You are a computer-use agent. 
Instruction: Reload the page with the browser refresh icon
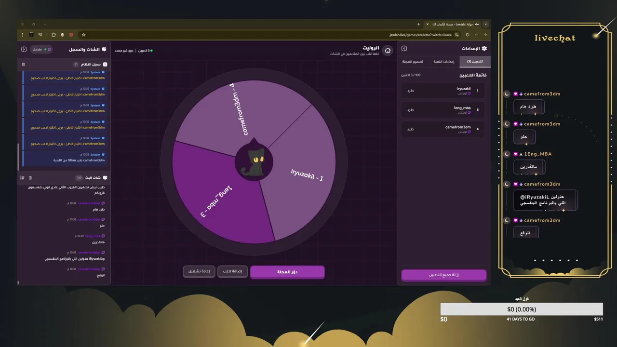coord(467,35)
